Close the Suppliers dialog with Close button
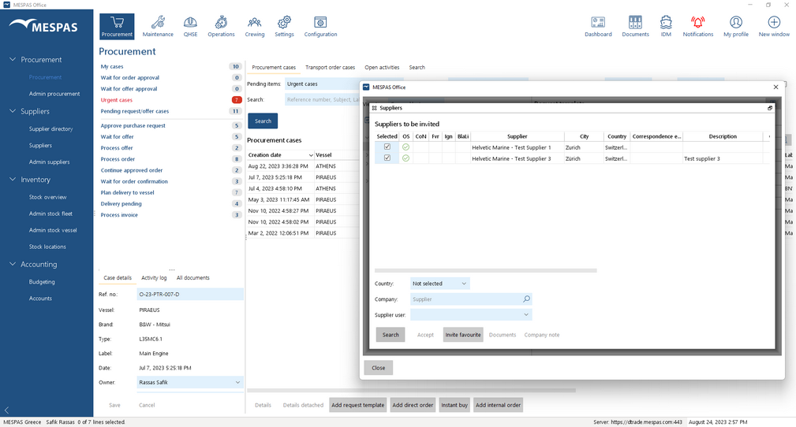The width and height of the screenshot is (796, 427). 378,368
